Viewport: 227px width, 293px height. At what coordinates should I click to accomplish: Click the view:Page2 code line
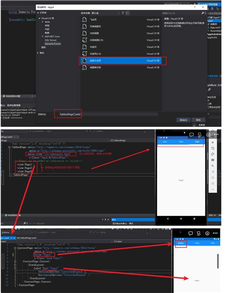pos(24,168)
